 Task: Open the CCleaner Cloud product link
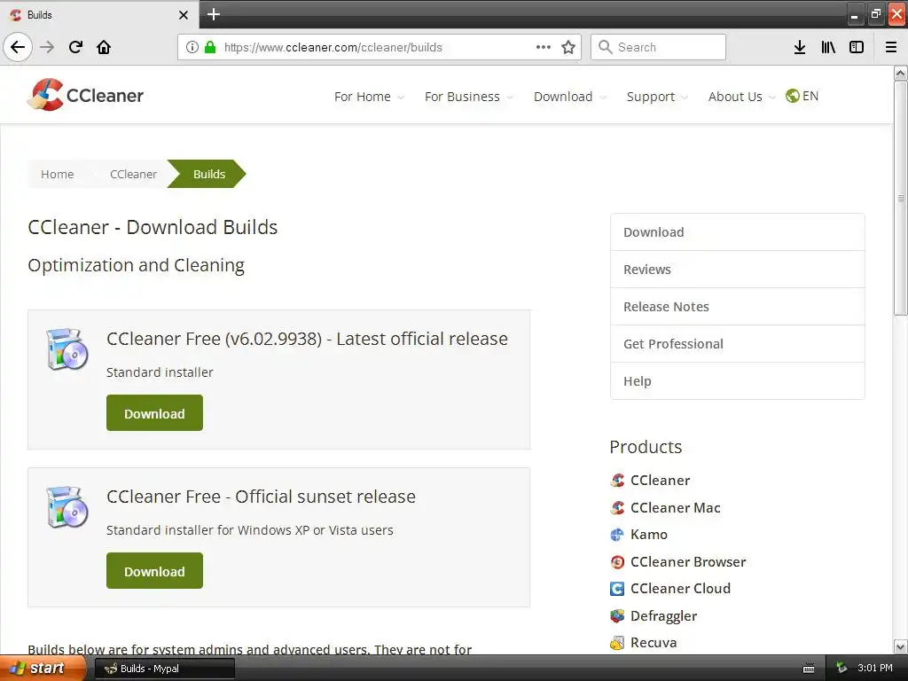pyautogui.click(x=680, y=589)
